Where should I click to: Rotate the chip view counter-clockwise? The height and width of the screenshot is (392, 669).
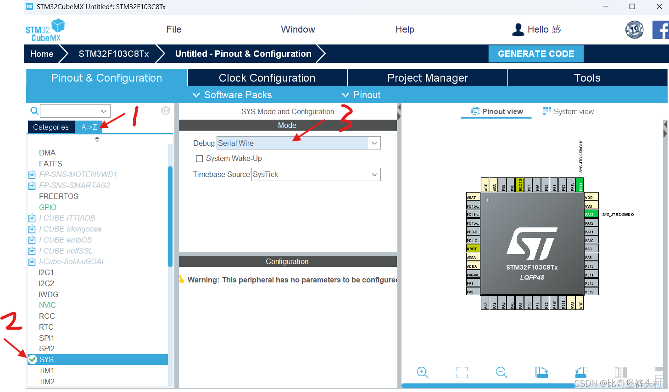(581, 372)
